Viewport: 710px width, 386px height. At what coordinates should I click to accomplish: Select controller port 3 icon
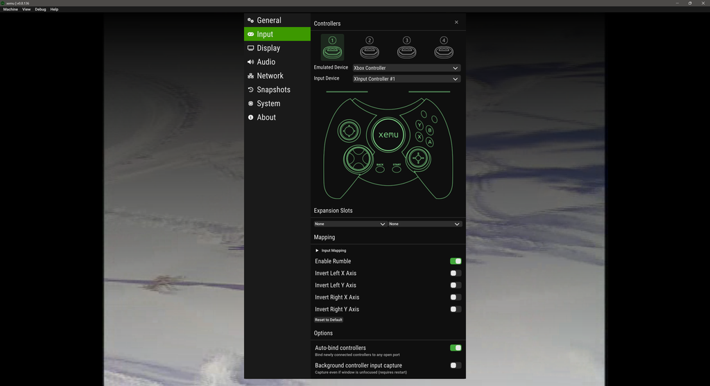[x=406, y=47]
